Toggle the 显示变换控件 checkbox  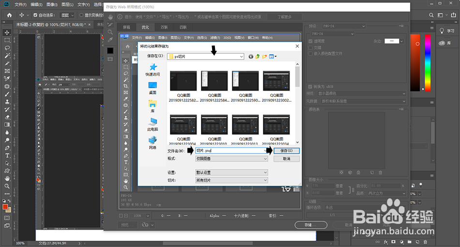click(81, 15)
